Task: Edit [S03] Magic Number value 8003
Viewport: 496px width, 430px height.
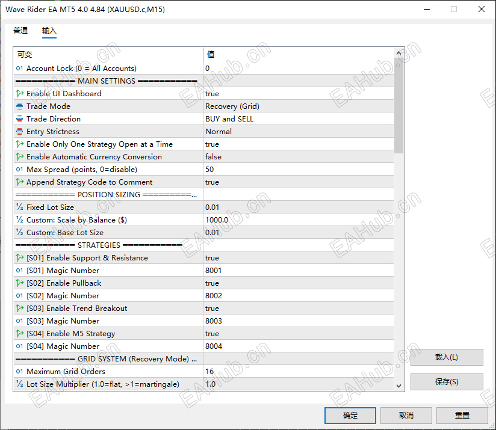Action: click(299, 321)
